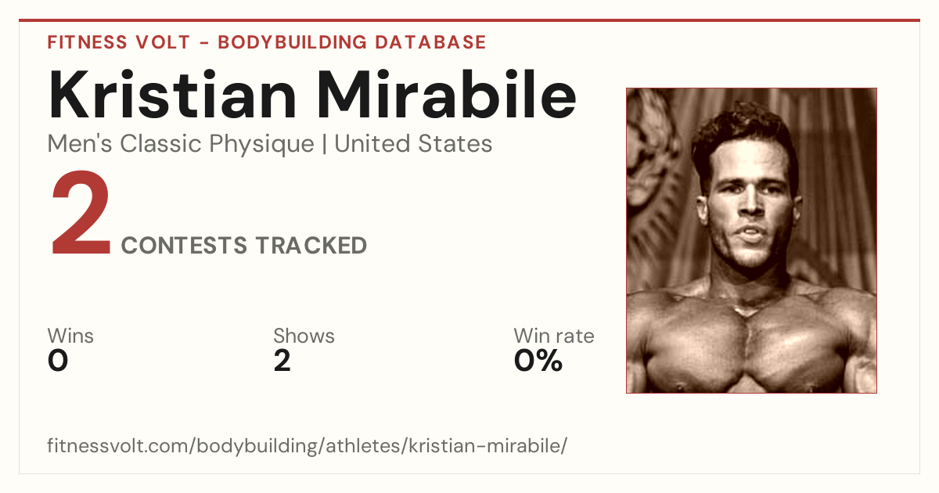
Task: Click the United States country label
Action: click(x=413, y=144)
